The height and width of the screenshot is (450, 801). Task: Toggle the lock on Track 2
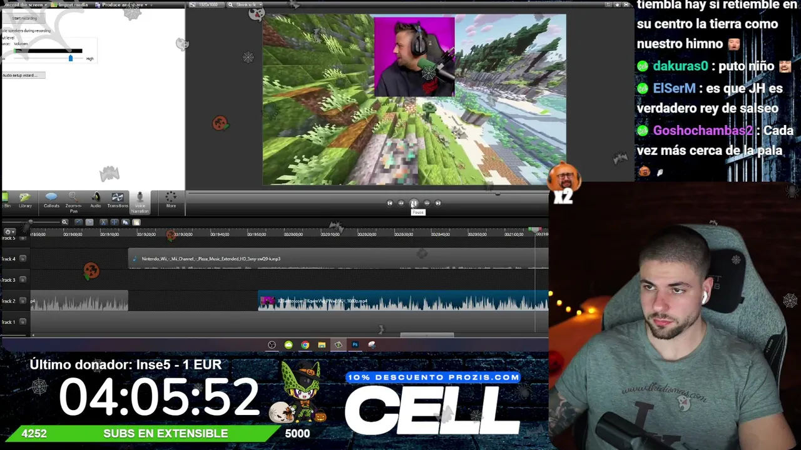pyautogui.click(x=23, y=301)
